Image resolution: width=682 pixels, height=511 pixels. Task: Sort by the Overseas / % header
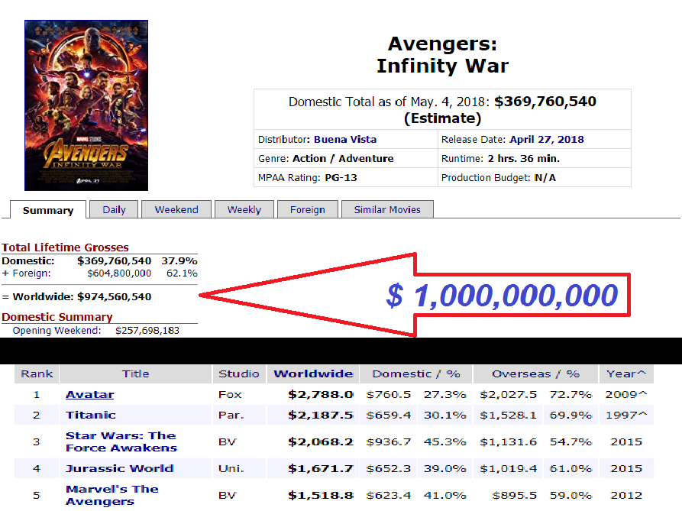(x=535, y=374)
